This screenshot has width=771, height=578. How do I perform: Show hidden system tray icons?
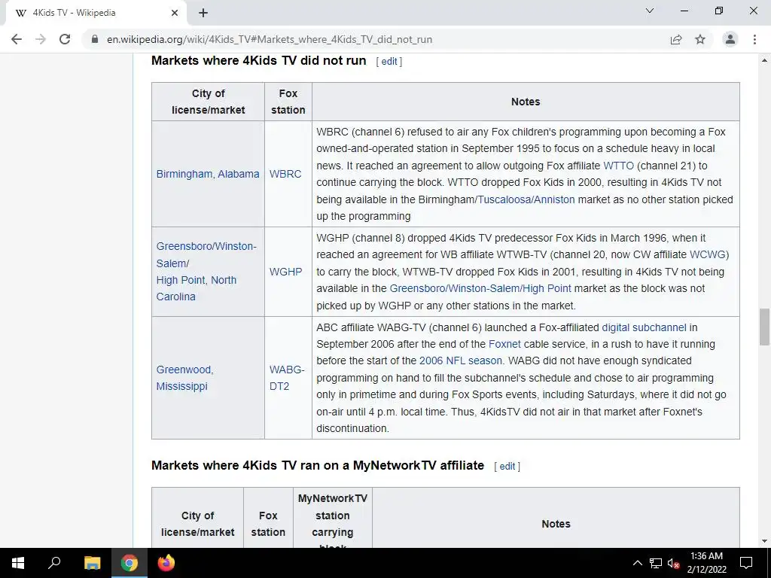(637, 563)
